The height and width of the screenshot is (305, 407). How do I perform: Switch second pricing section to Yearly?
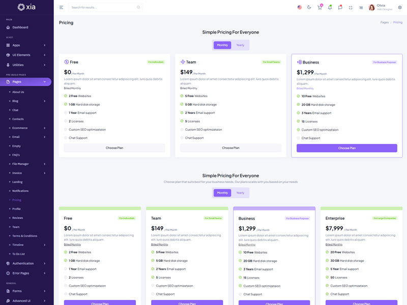tap(240, 193)
